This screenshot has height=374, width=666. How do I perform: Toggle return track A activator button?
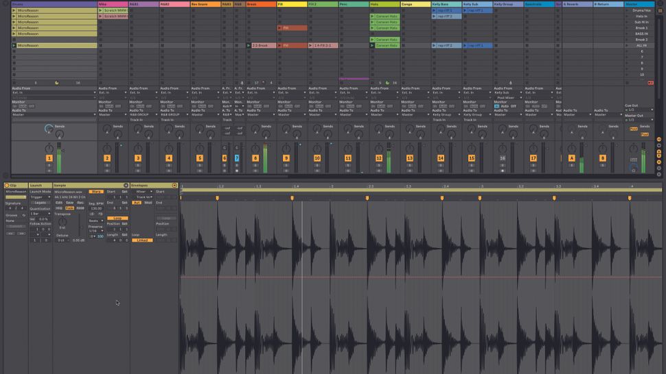(x=572, y=158)
